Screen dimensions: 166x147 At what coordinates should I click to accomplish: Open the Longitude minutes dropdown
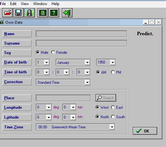click(x=73, y=107)
